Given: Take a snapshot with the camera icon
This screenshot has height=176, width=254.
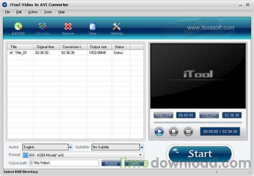Looking at the screenshot, I should [x=188, y=131].
